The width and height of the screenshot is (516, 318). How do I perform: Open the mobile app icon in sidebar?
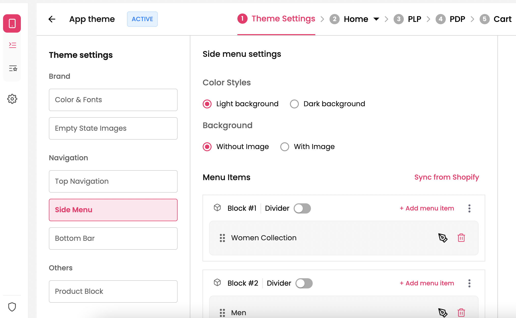tap(12, 23)
